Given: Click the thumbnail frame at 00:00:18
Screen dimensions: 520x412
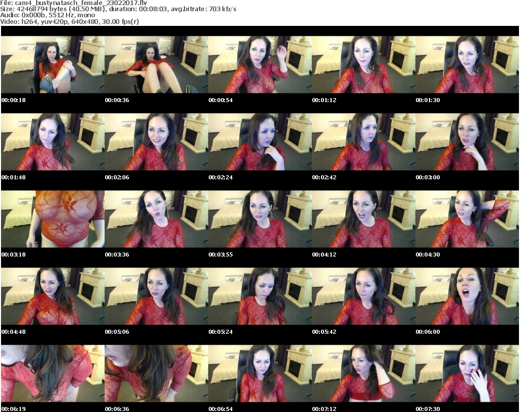Looking at the screenshot, I should pos(53,65).
